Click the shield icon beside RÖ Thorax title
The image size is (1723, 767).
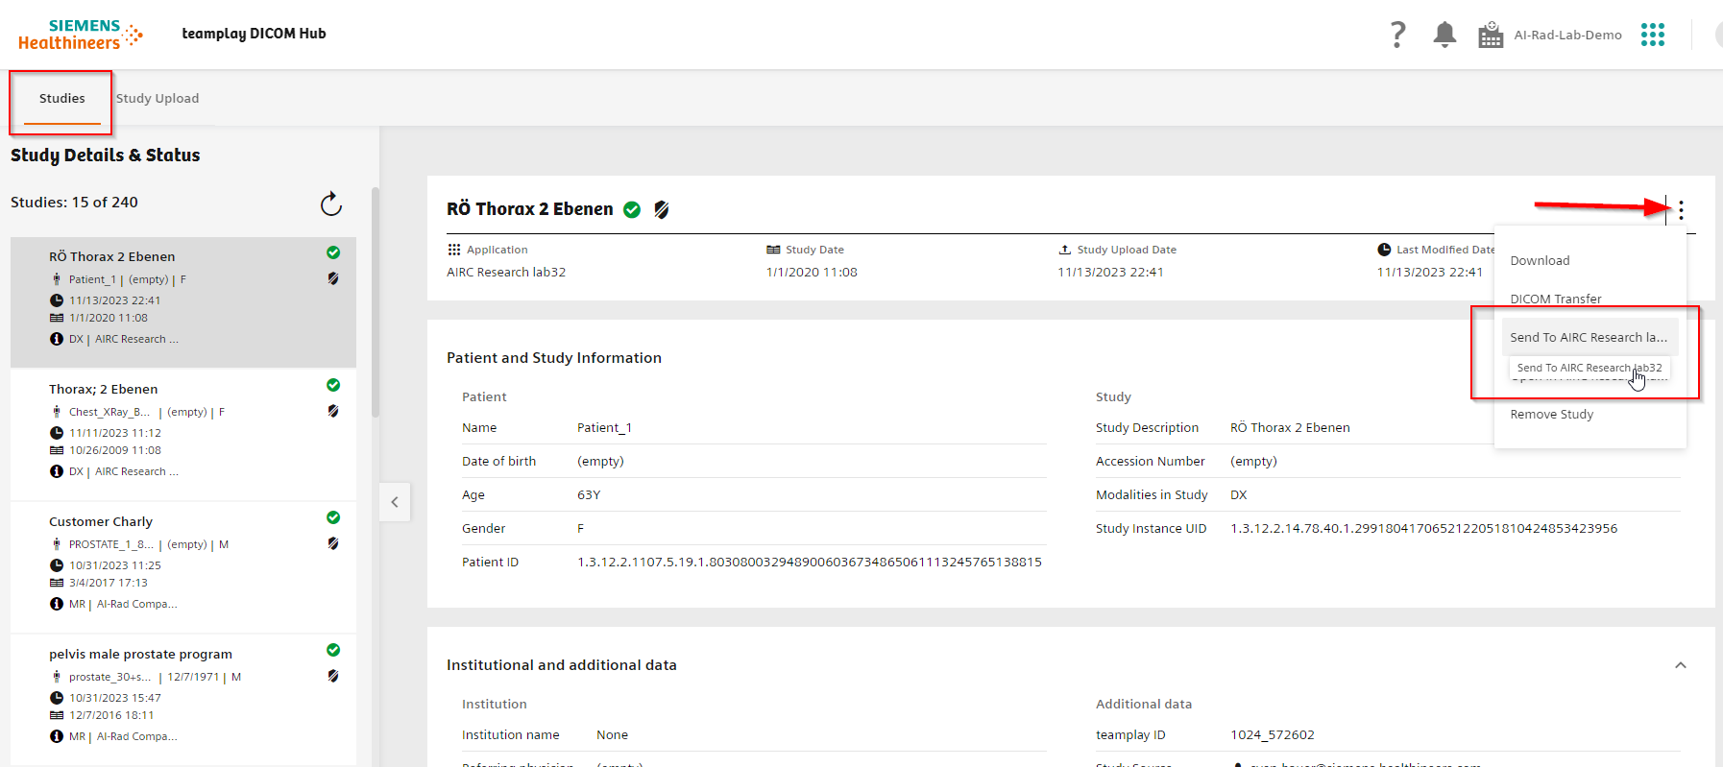tap(662, 209)
